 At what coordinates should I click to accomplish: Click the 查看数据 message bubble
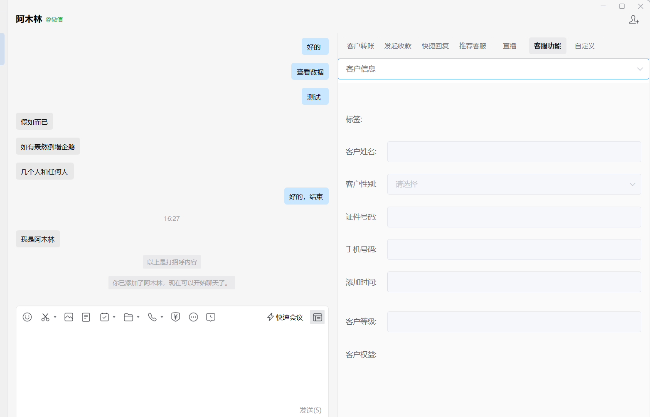(x=310, y=72)
